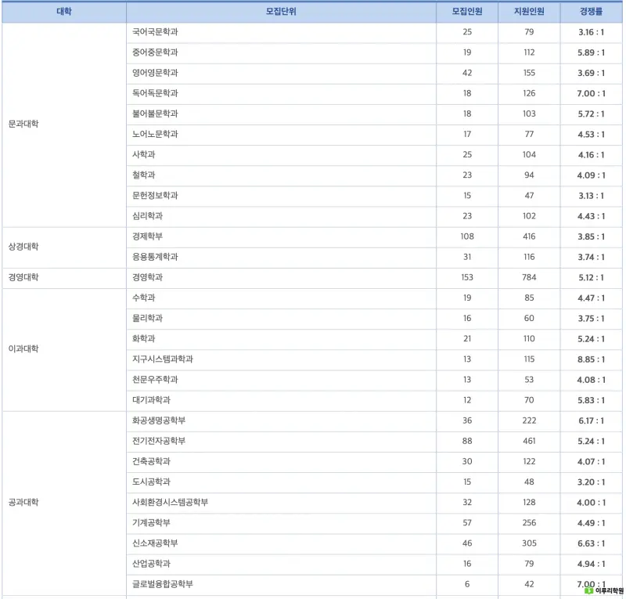Select the 이과대학 college cell
The height and width of the screenshot is (599, 626).
[x=64, y=349]
